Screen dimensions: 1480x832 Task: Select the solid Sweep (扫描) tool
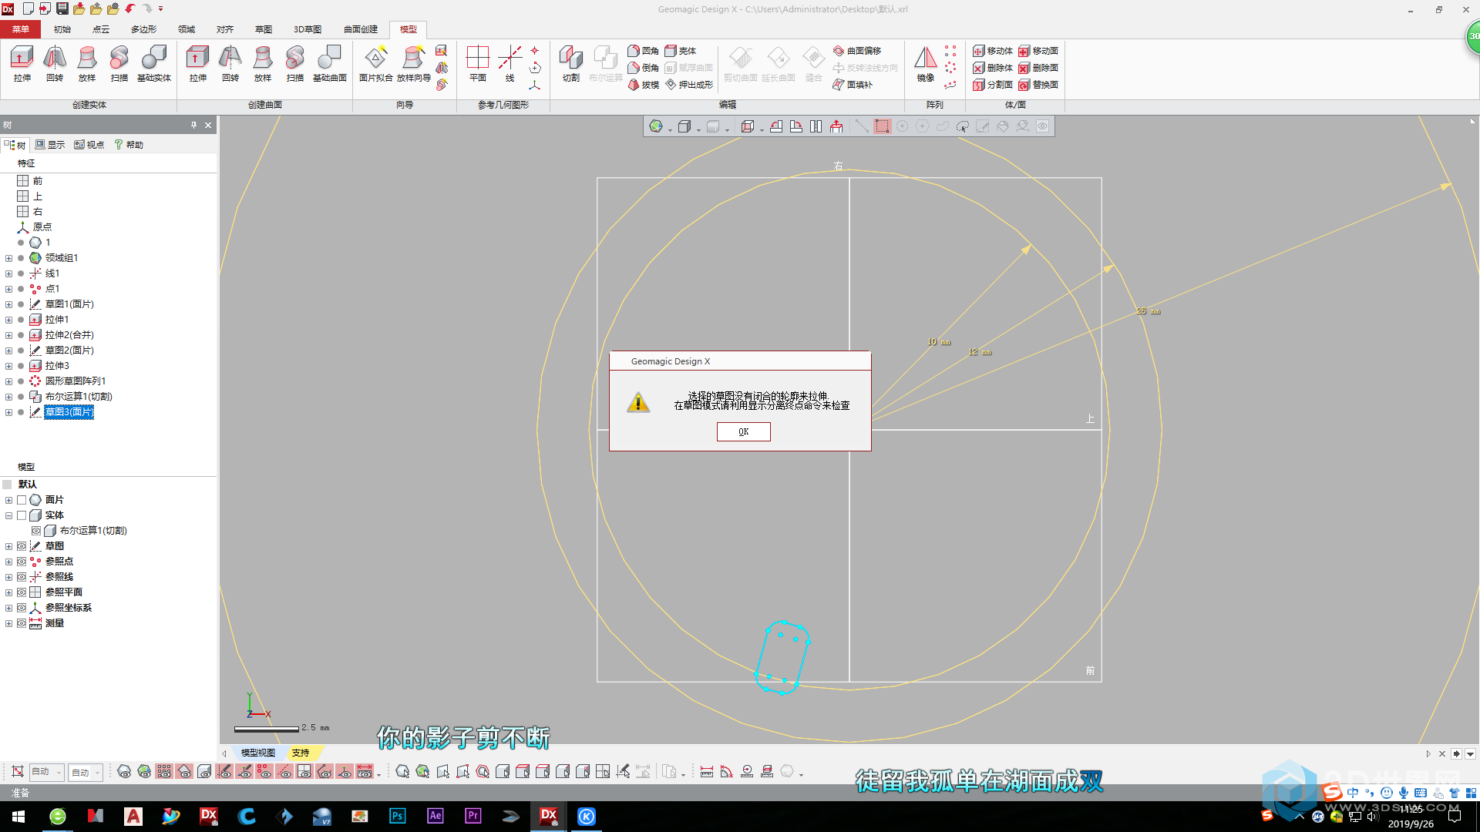pyautogui.click(x=119, y=63)
